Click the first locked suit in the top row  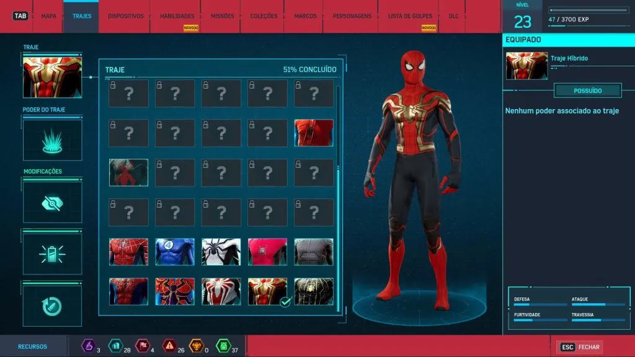[128, 94]
